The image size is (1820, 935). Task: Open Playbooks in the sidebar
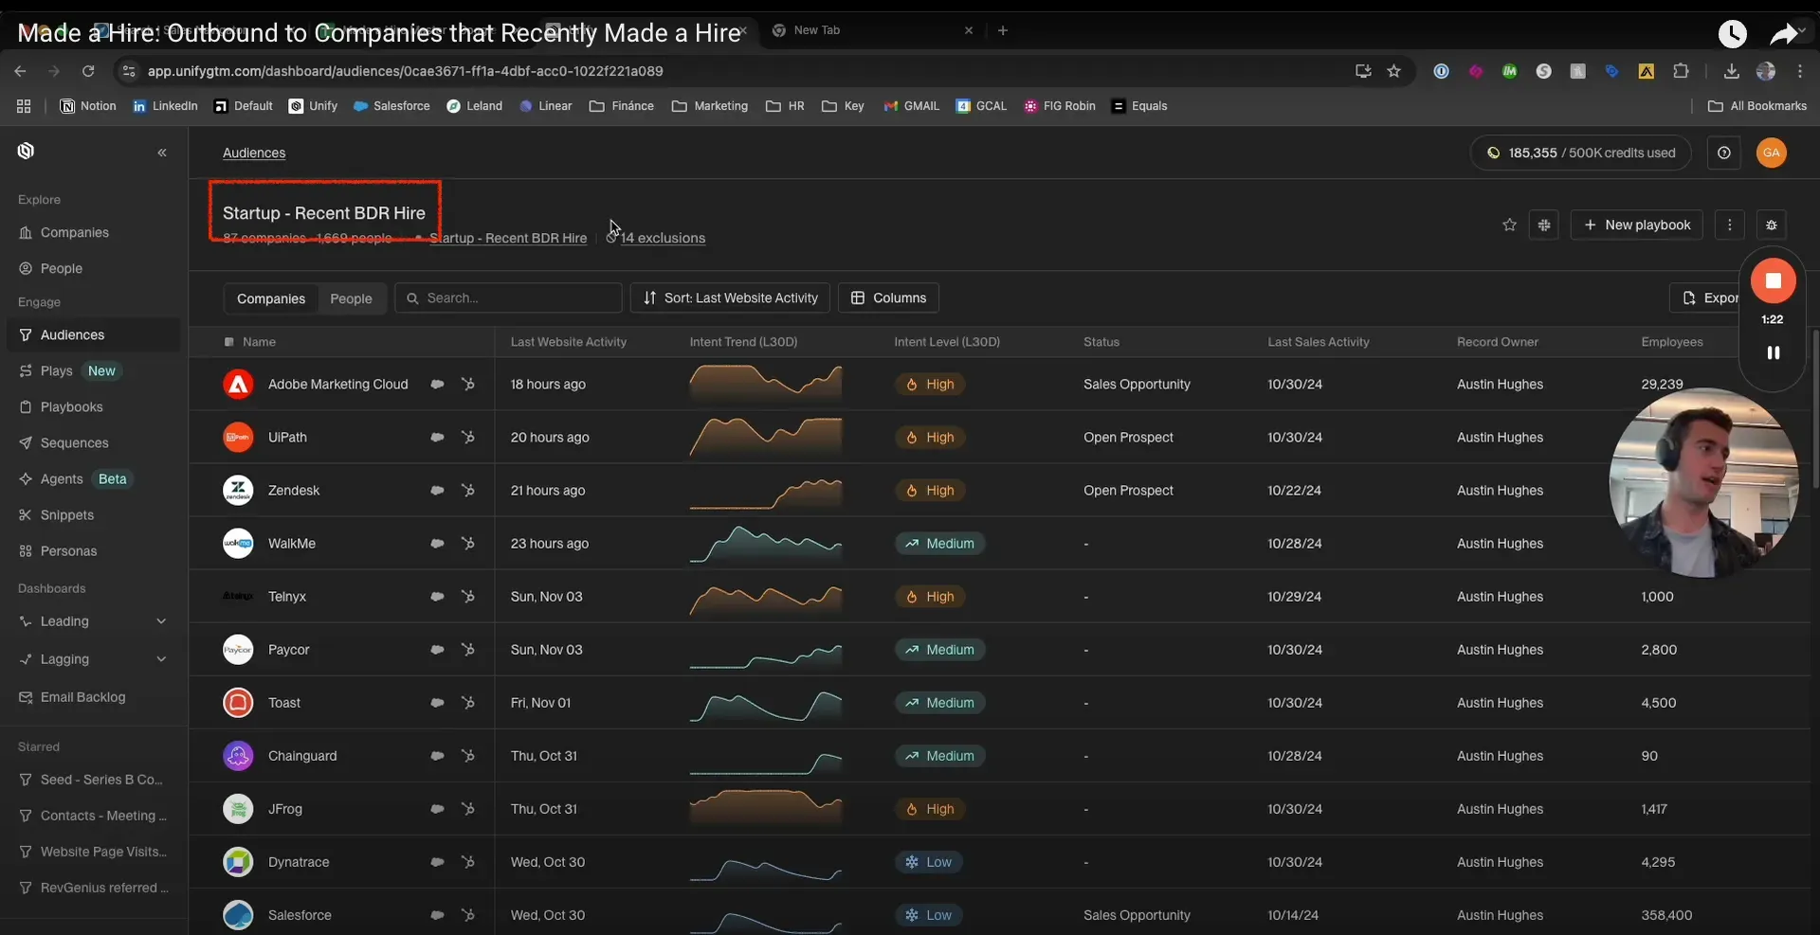71,407
